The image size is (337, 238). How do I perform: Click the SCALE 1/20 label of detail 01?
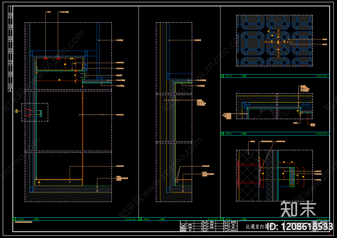(x=131, y=219)
